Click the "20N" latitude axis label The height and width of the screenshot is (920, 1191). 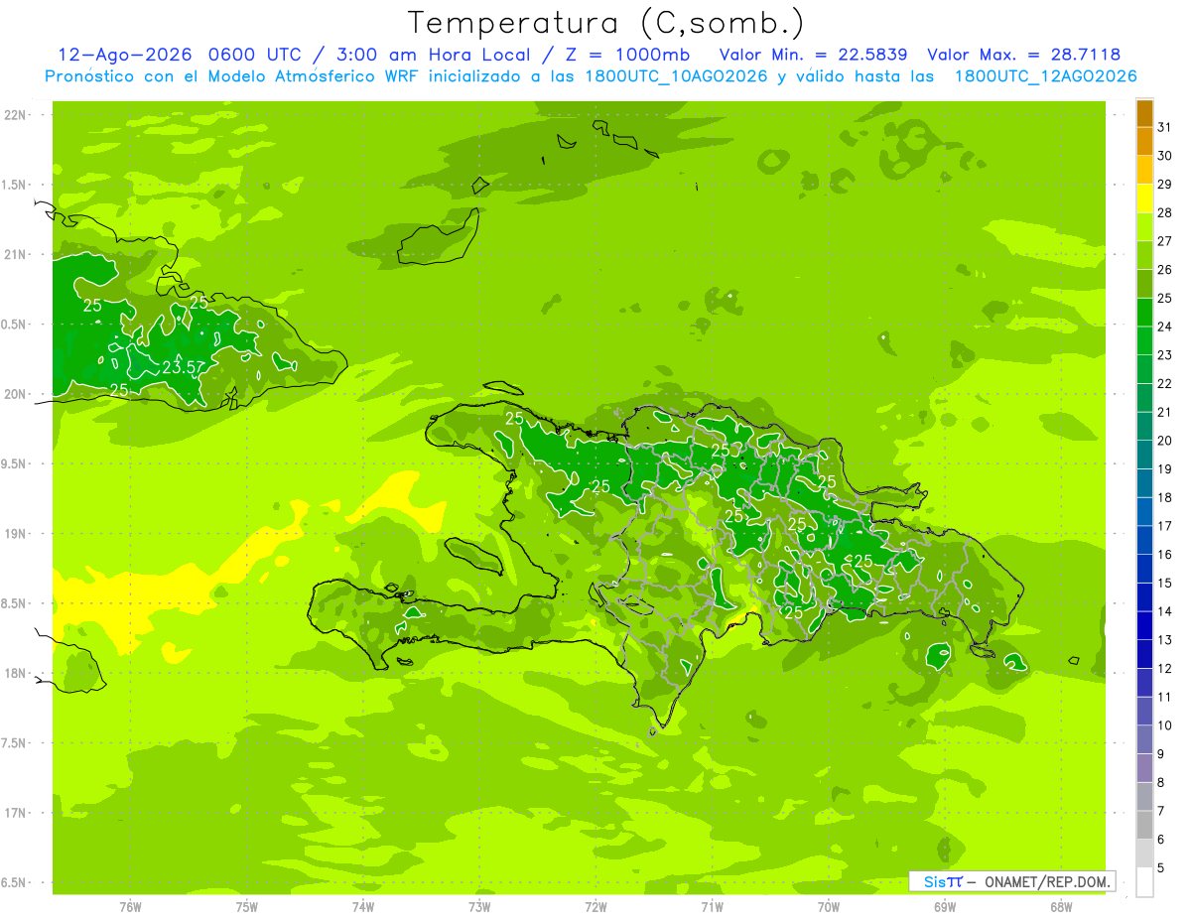(x=15, y=394)
